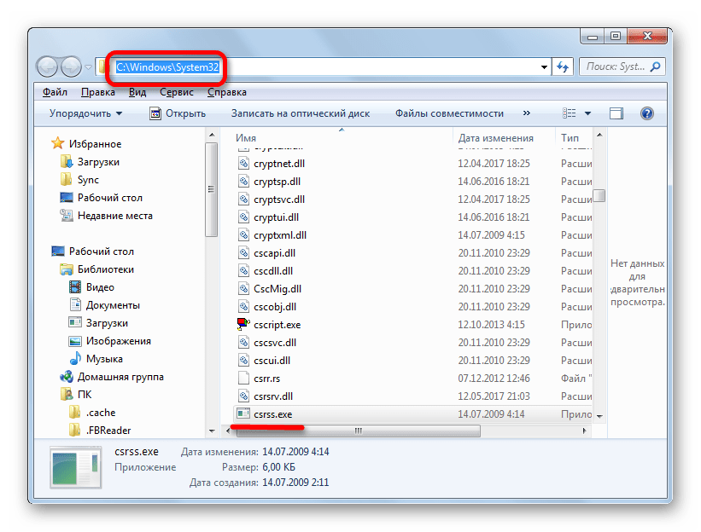Open the .cache folder

pyautogui.click(x=101, y=413)
